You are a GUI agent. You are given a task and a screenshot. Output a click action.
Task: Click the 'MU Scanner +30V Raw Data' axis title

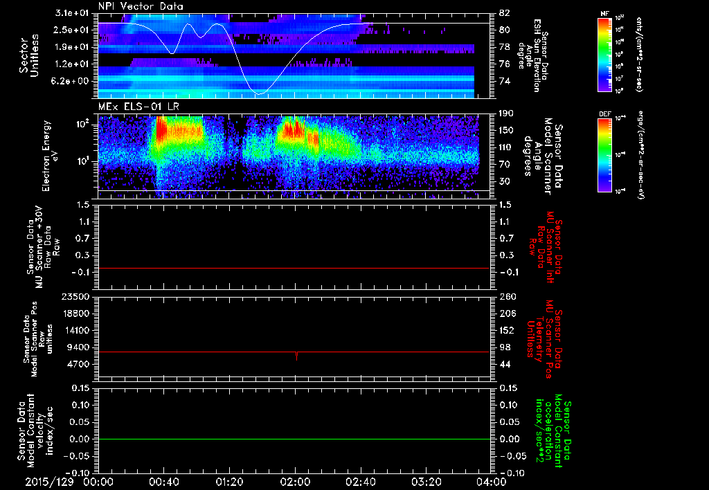(43, 247)
